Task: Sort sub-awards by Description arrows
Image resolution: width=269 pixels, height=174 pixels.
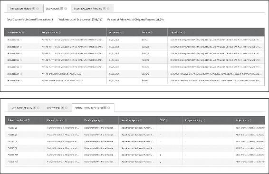Action: (184, 32)
